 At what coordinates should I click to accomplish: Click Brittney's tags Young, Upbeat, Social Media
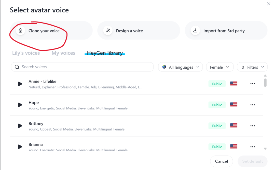[76, 129]
